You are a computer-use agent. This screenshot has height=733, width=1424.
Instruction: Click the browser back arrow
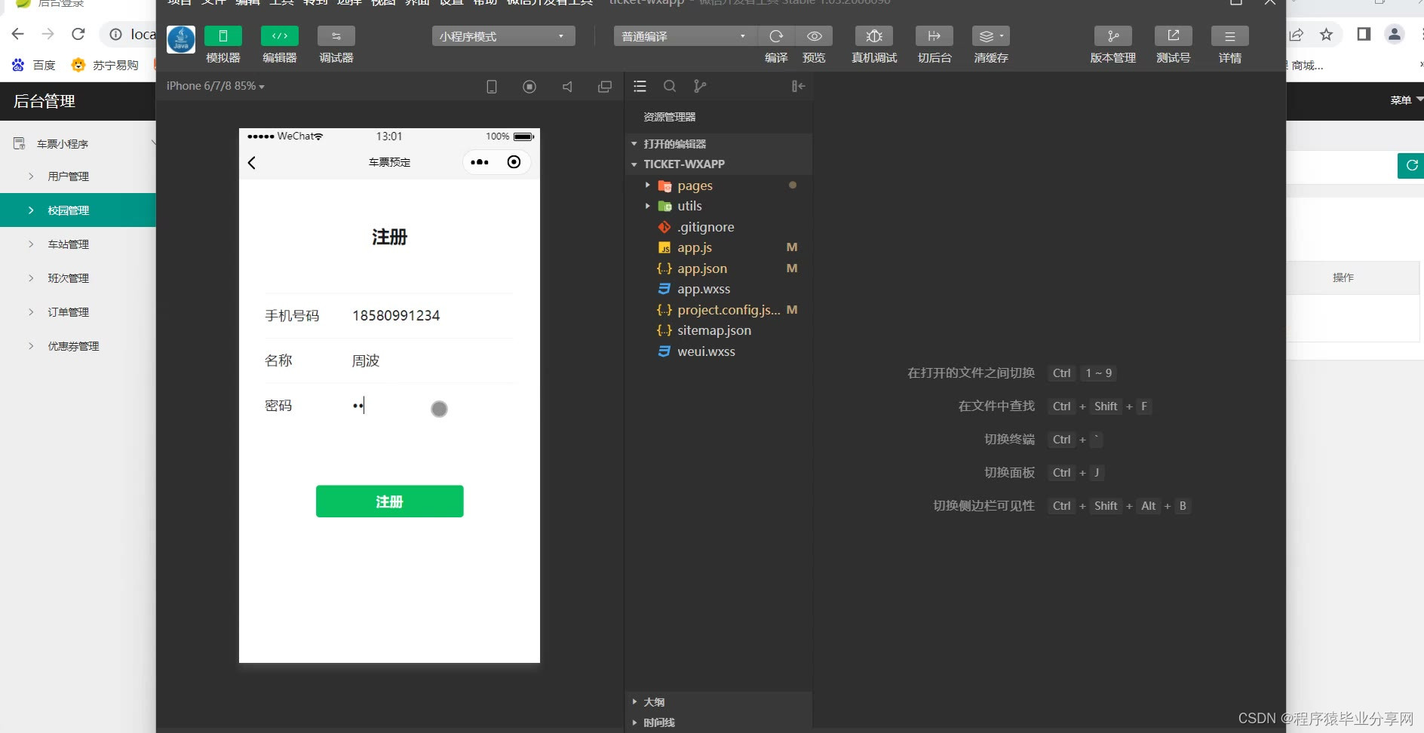[18, 34]
